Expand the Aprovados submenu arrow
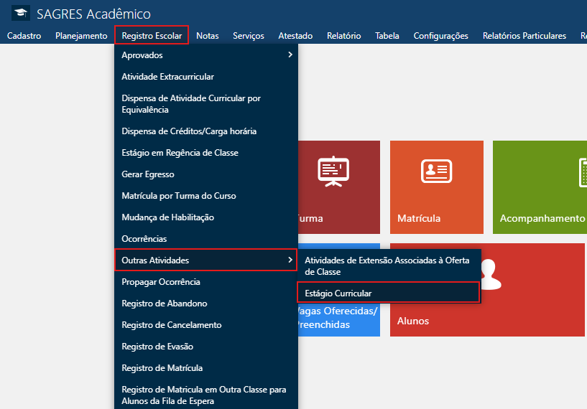 pyautogui.click(x=290, y=55)
